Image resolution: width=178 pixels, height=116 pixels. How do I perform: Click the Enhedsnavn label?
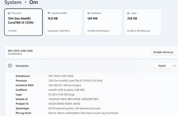coord(23,76)
